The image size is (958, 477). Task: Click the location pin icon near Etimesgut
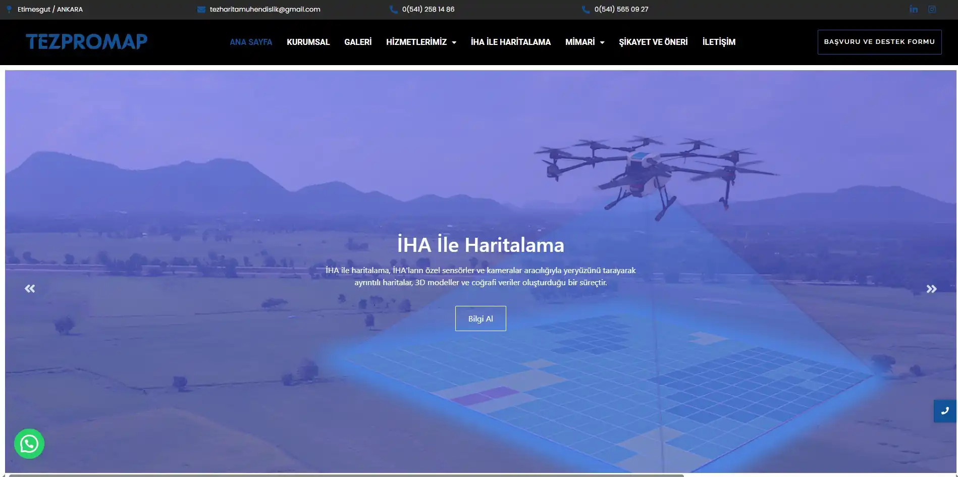click(9, 10)
